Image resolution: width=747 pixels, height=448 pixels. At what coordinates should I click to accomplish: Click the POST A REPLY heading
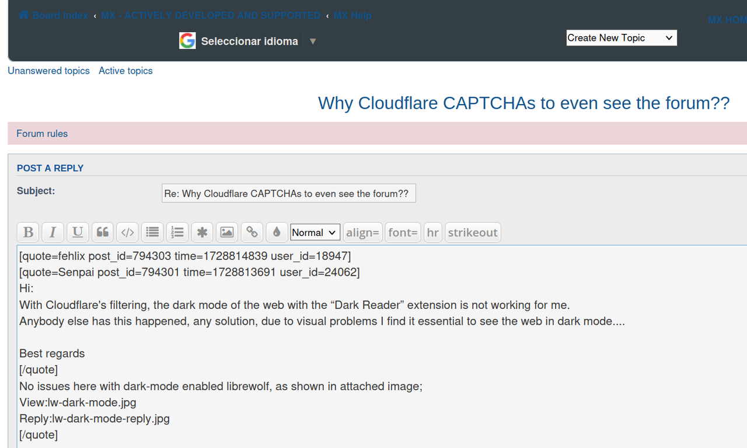pyautogui.click(x=50, y=168)
